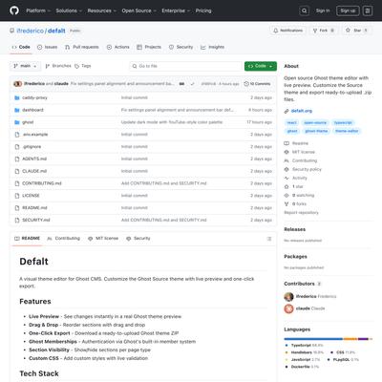Click the Activity pulse icon in About

pos(286,178)
